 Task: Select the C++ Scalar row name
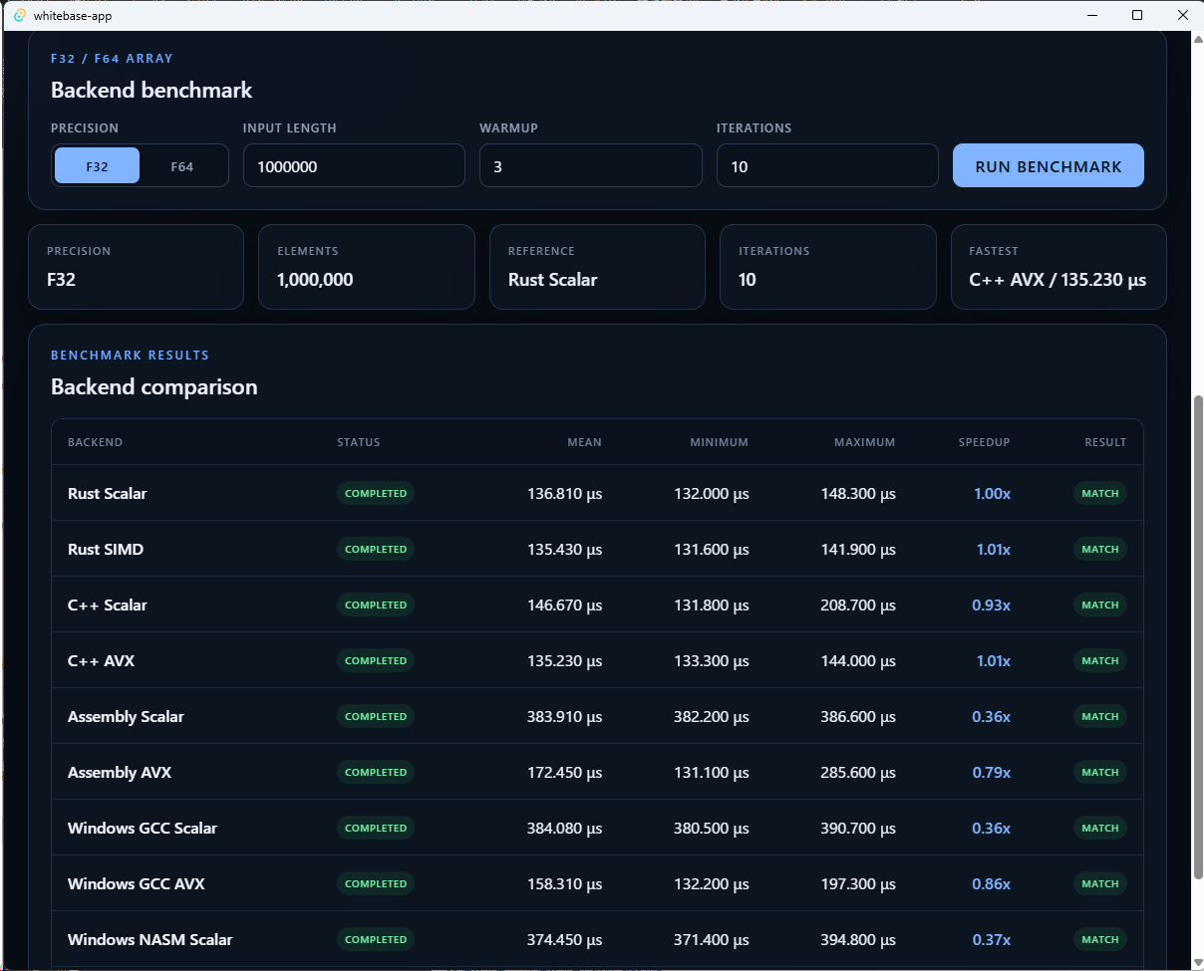click(108, 605)
